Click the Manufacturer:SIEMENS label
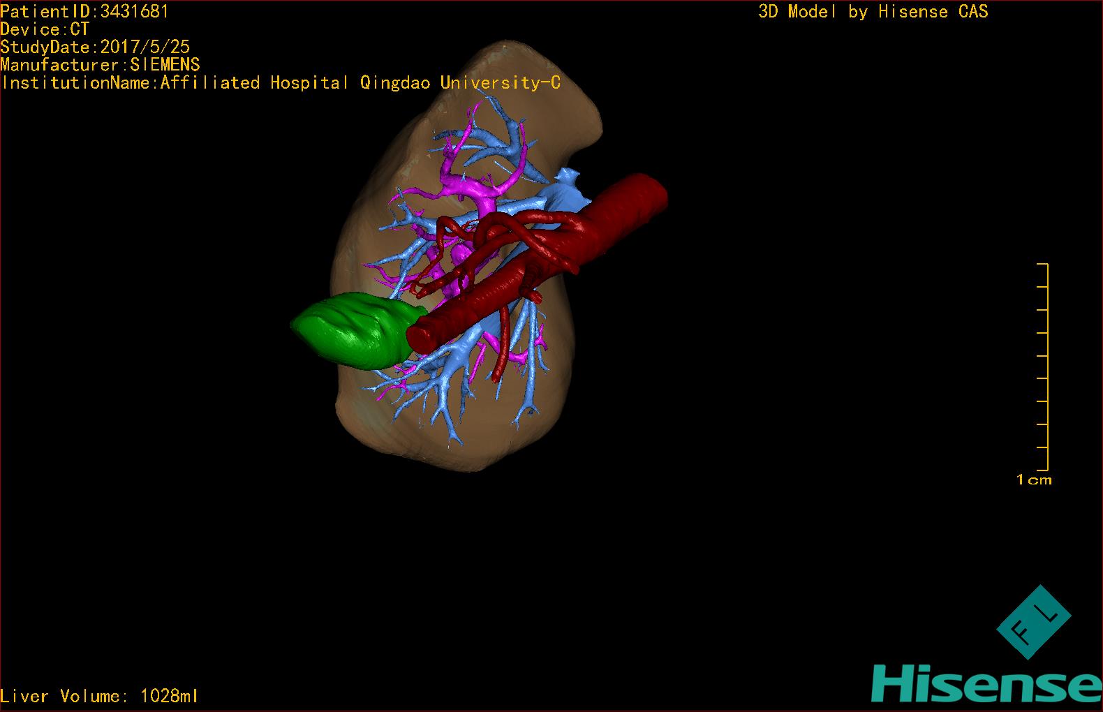This screenshot has width=1103, height=712. point(100,66)
